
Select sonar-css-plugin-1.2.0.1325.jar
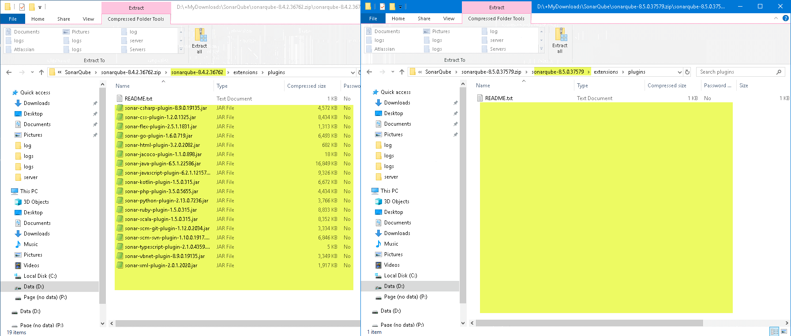click(161, 117)
